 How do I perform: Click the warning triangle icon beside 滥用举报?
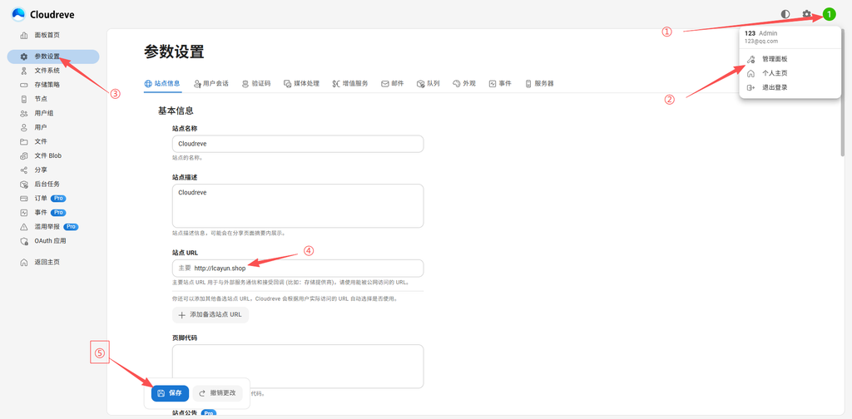click(x=23, y=226)
